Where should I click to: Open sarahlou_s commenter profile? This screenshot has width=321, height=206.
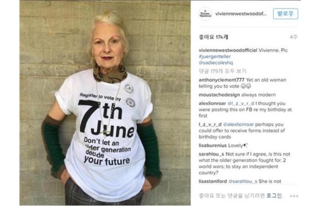(x=211, y=154)
